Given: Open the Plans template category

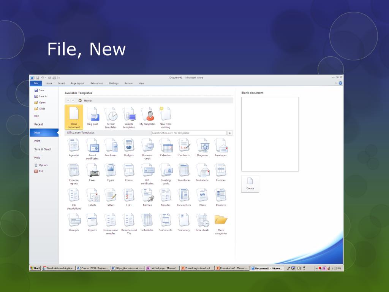Looking at the screenshot, I should tap(202, 197).
